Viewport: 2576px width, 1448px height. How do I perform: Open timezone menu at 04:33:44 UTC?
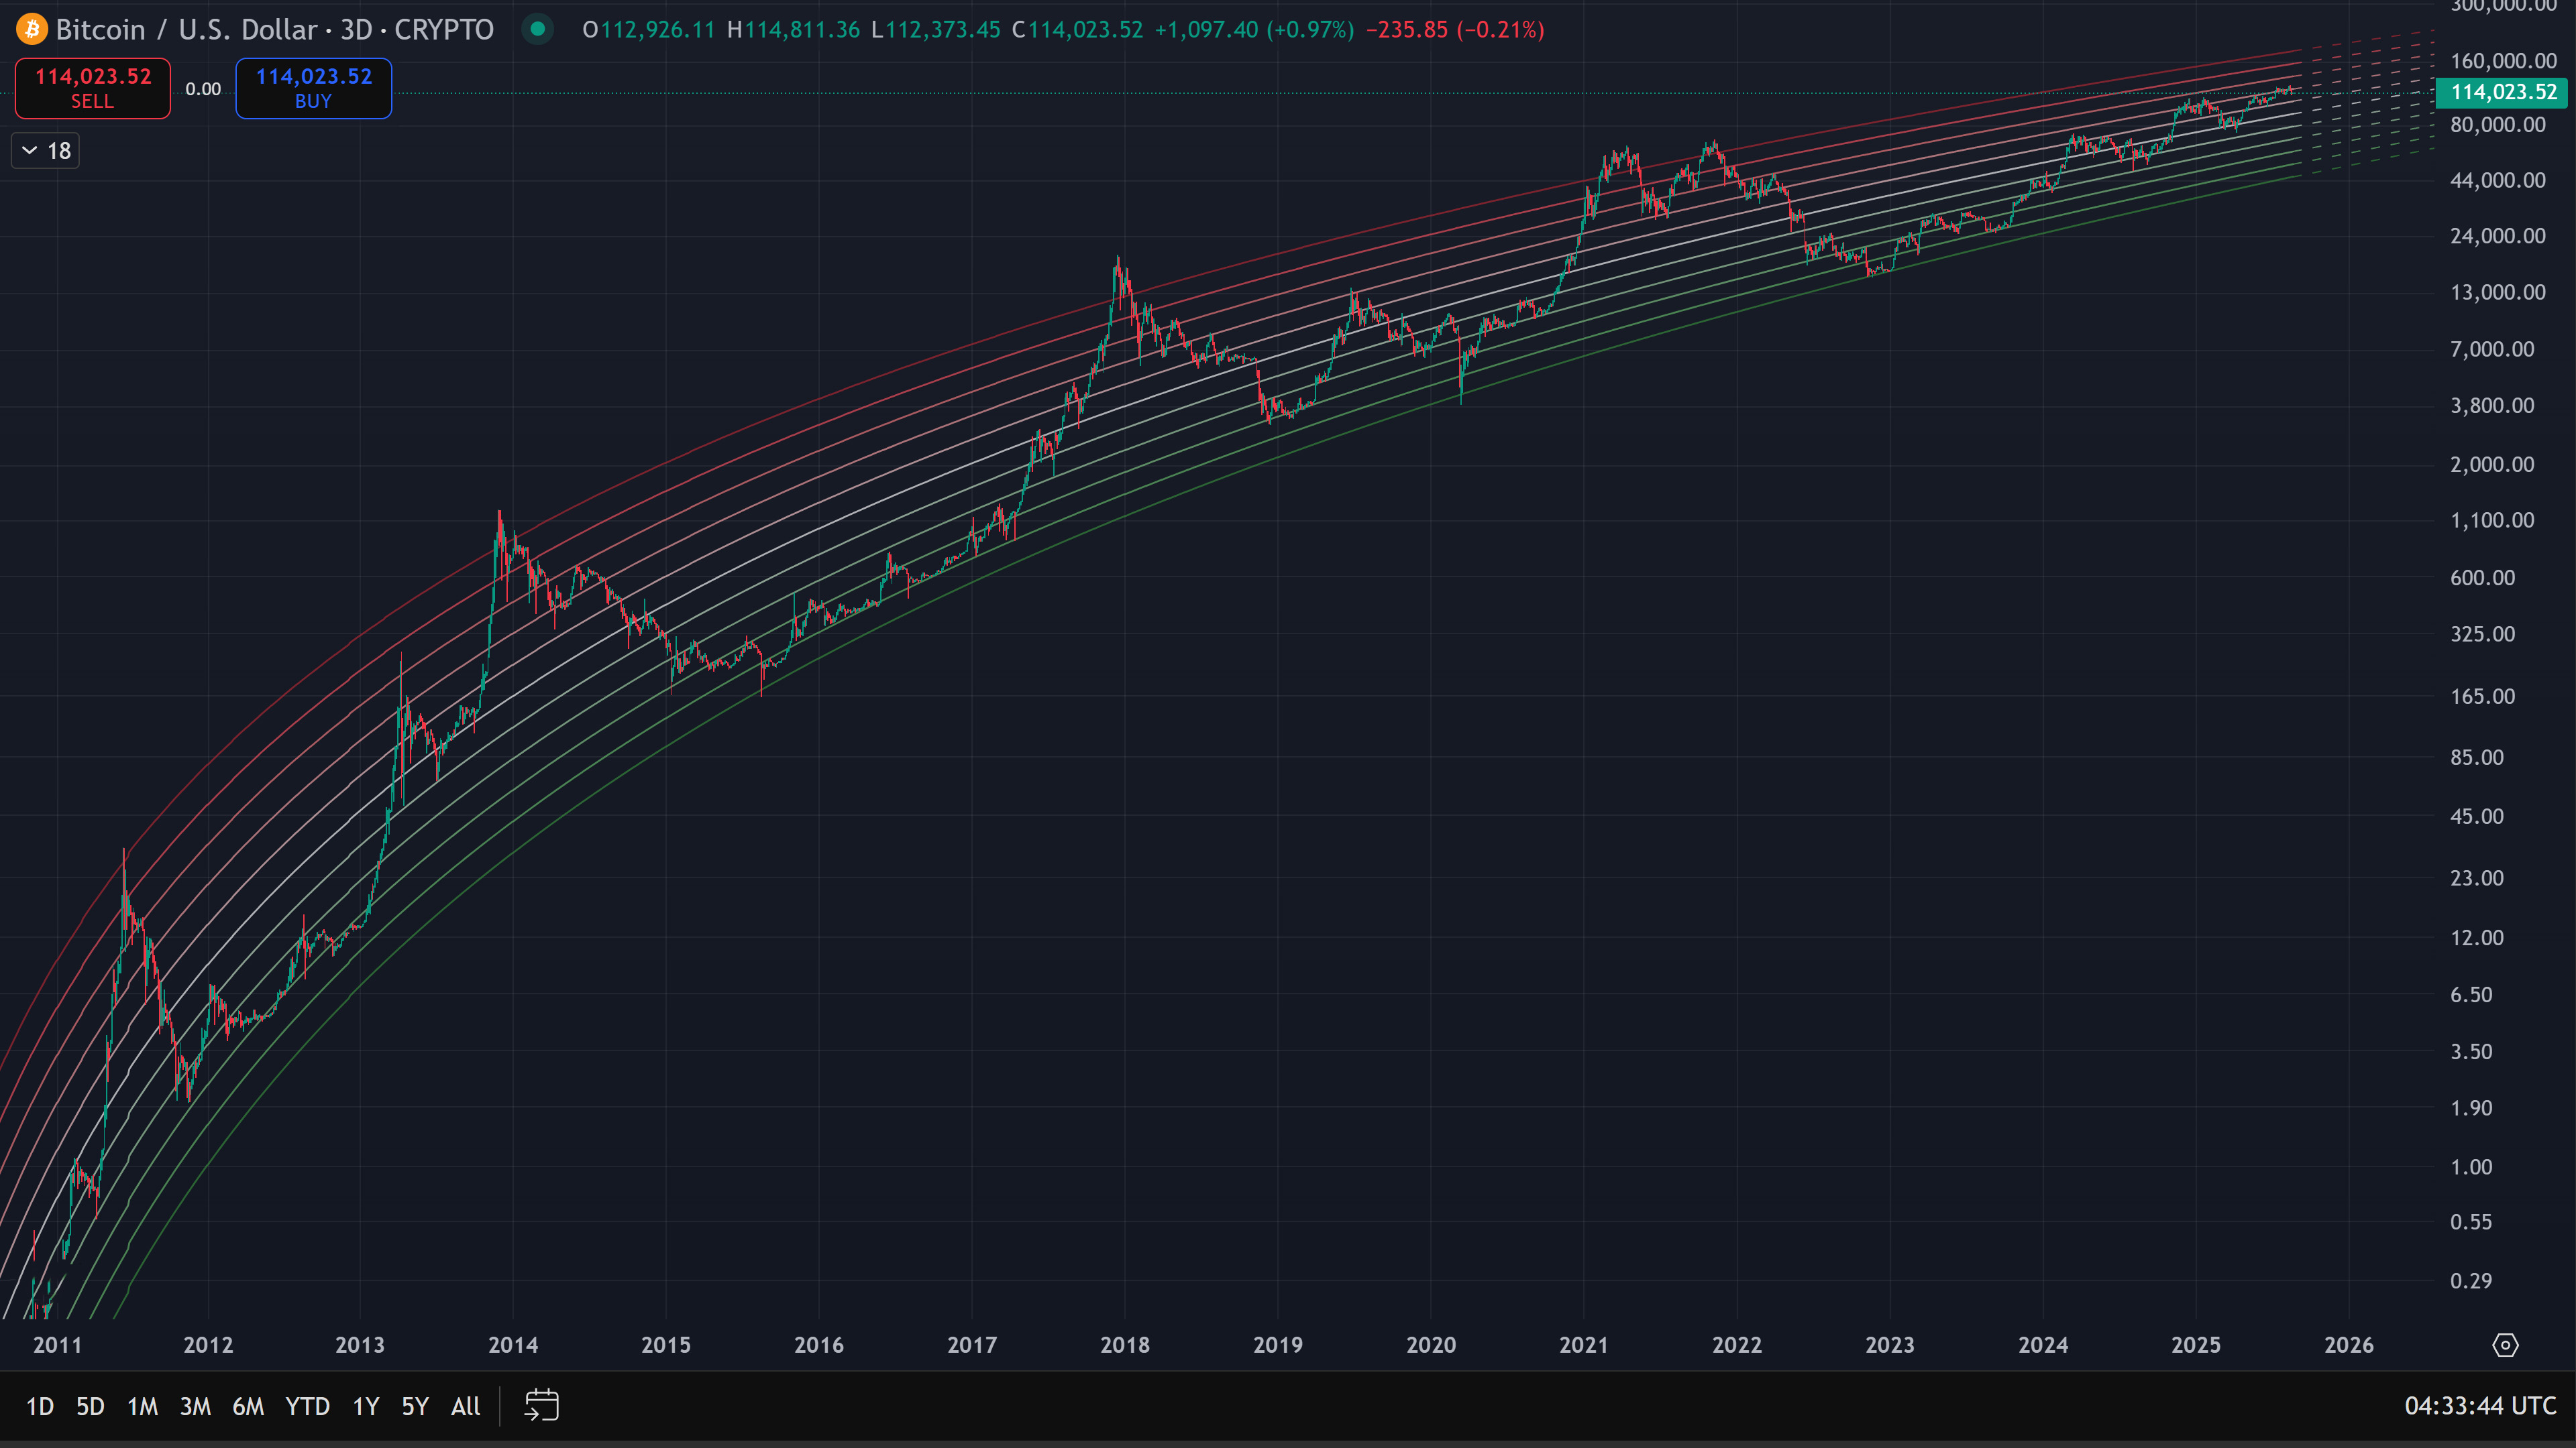[x=2479, y=1406]
